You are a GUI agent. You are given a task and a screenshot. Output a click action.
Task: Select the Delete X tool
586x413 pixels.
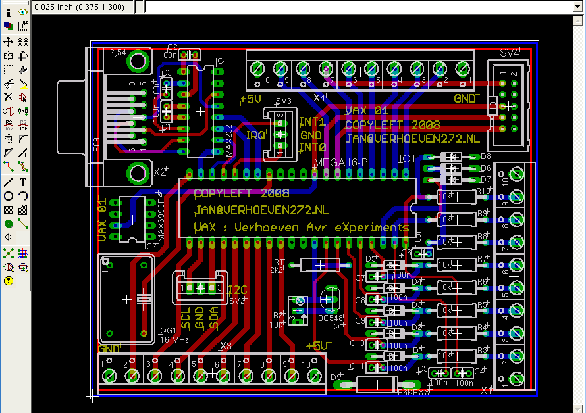9,97
